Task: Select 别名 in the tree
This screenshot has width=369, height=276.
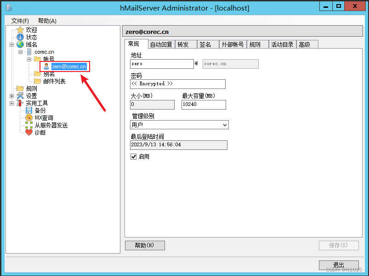Action: pyautogui.click(x=49, y=74)
